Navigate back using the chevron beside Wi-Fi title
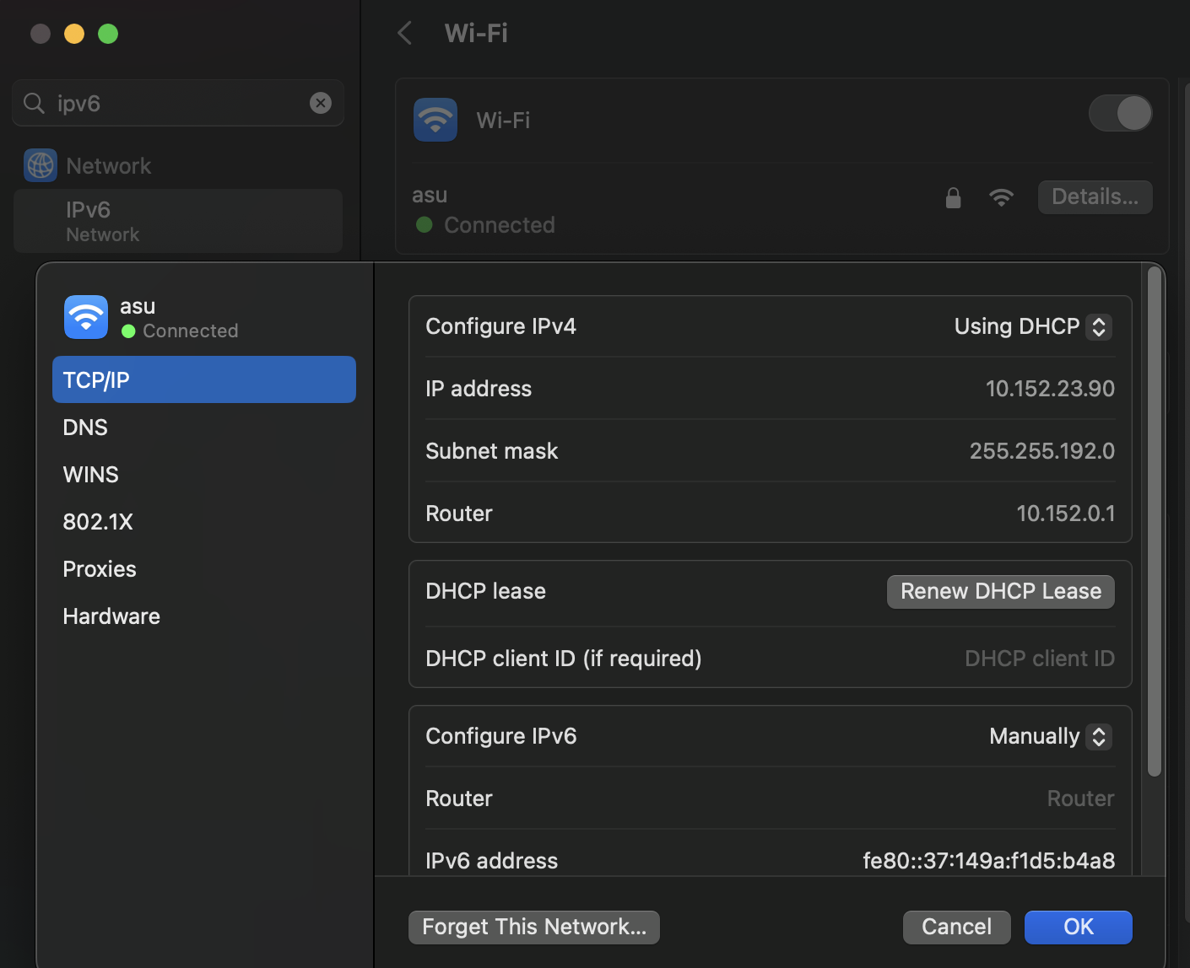The width and height of the screenshot is (1190, 968). click(403, 33)
